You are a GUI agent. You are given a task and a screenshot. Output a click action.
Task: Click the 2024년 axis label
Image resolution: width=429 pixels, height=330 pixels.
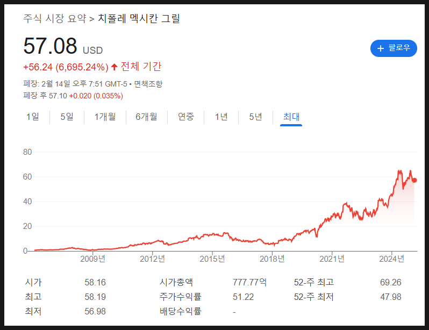pos(391,259)
